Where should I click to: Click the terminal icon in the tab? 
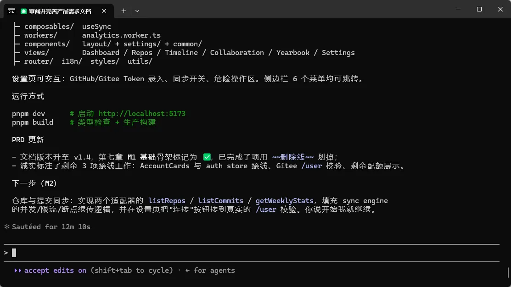pos(11,11)
